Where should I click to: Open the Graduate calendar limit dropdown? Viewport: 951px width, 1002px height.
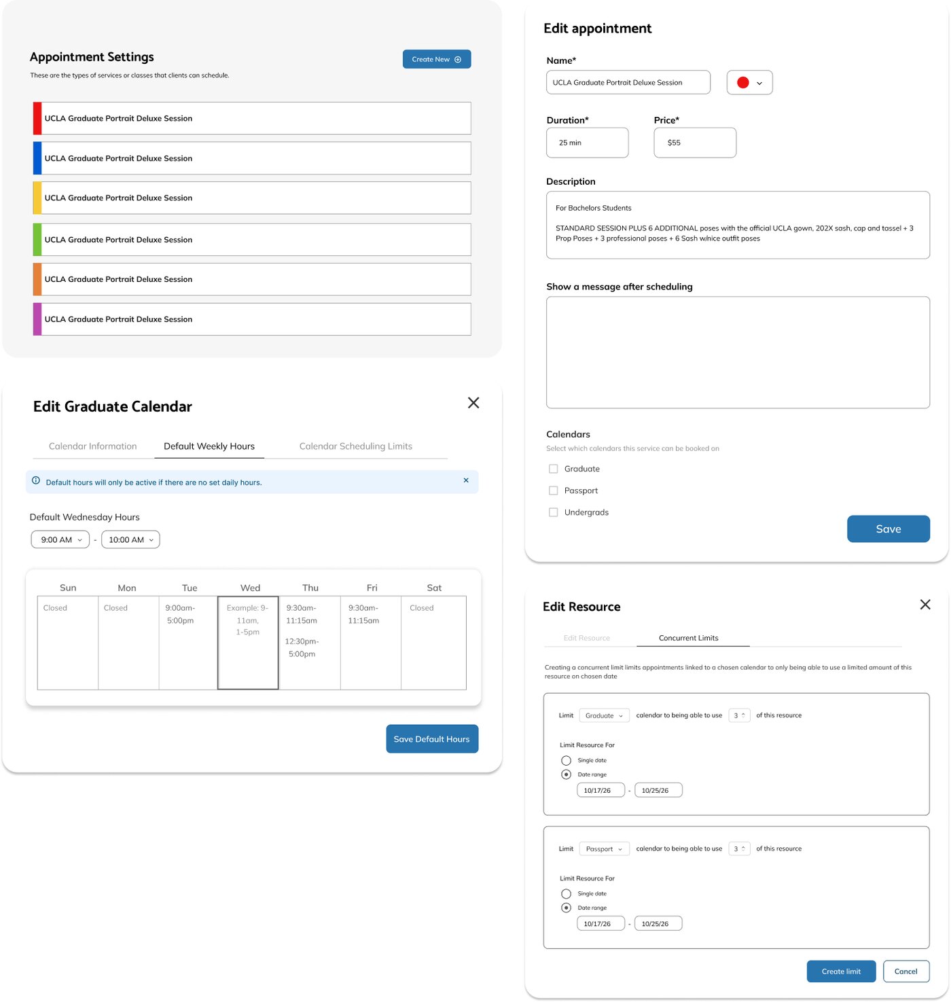[x=605, y=715]
